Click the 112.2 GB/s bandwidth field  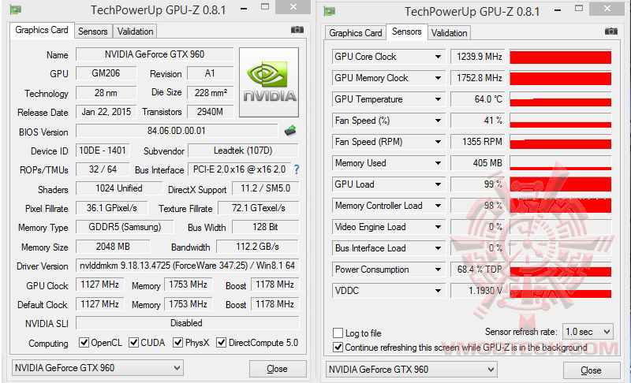coord(258,247)
